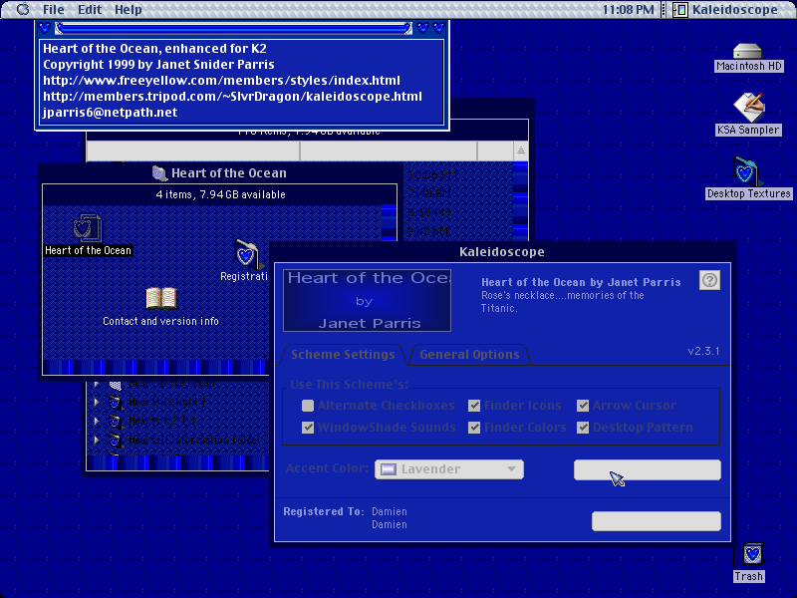797x598 pixels.
Task: Click the Trash icon on the desktop
Action: pos(752,554)
